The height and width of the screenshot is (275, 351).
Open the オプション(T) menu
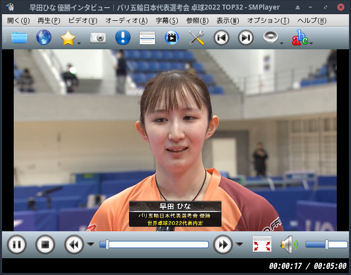[x=268, y=21]
